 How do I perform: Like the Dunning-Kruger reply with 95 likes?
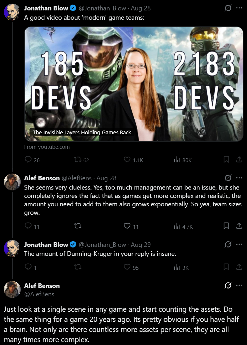[127, 267]
